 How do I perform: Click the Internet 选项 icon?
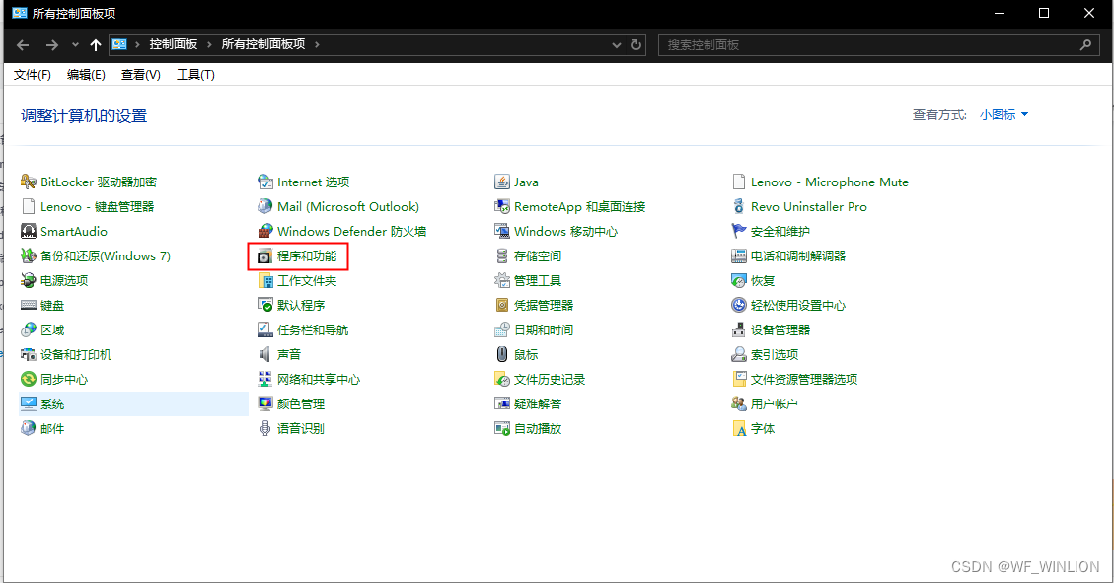pos(265,182)
